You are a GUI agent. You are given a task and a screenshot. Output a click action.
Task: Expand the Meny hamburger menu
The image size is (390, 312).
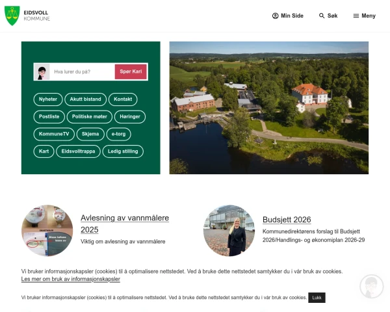coord(364,16)
